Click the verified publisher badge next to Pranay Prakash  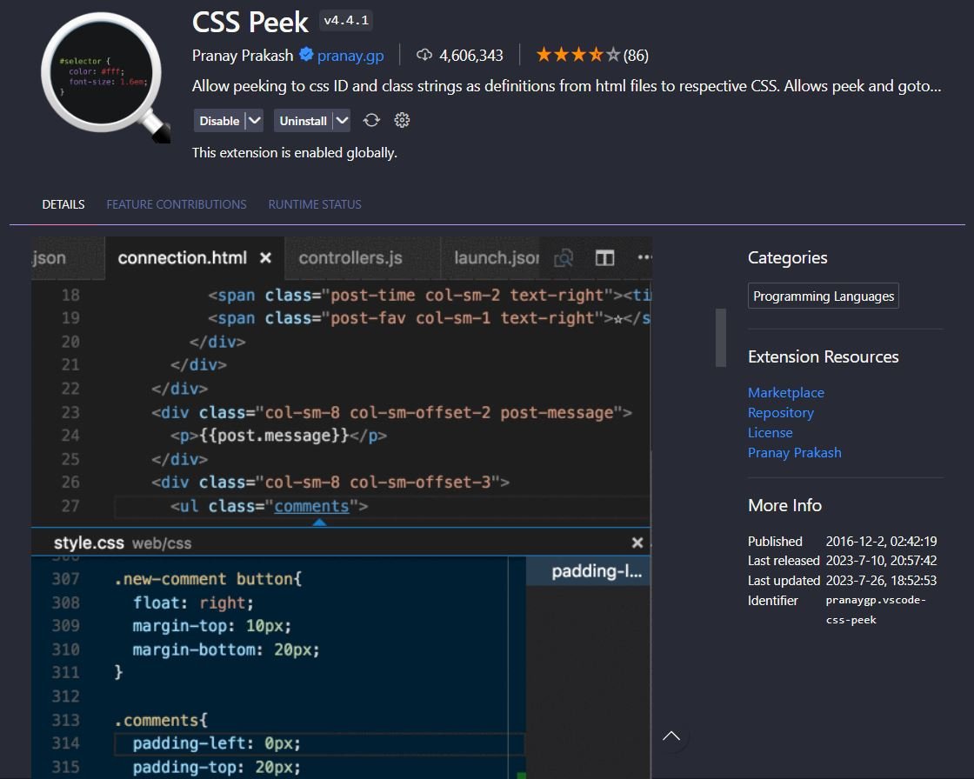click(x=306, y=55)
